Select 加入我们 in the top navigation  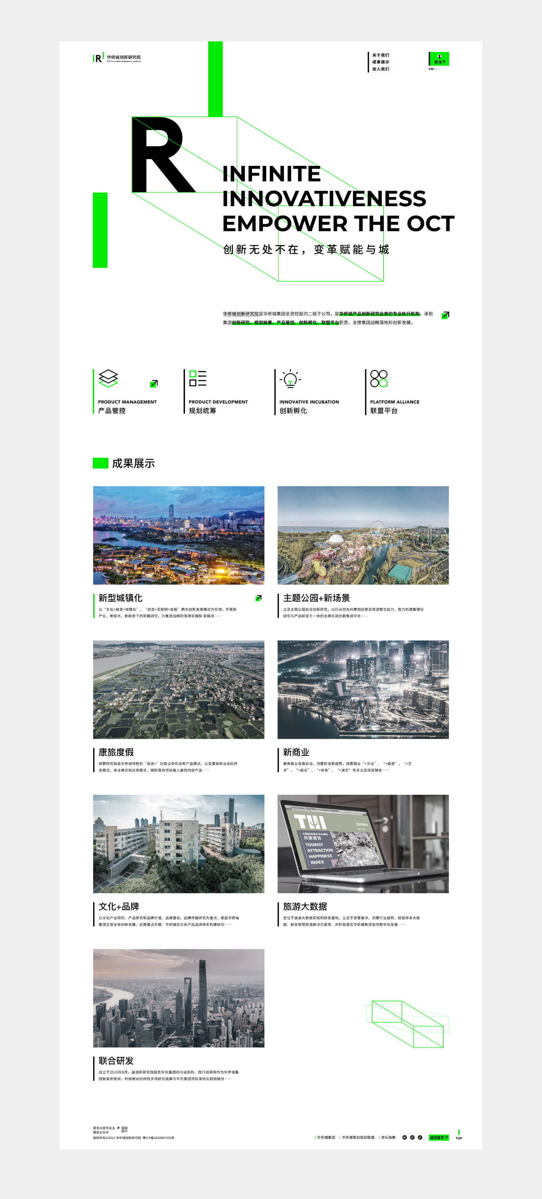pos(380,70)
